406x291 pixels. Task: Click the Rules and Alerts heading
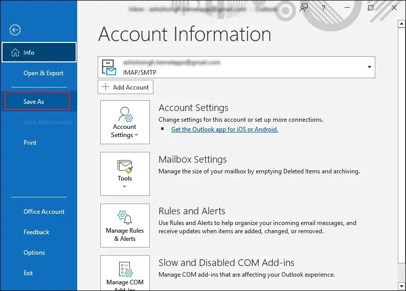[192, 211]
